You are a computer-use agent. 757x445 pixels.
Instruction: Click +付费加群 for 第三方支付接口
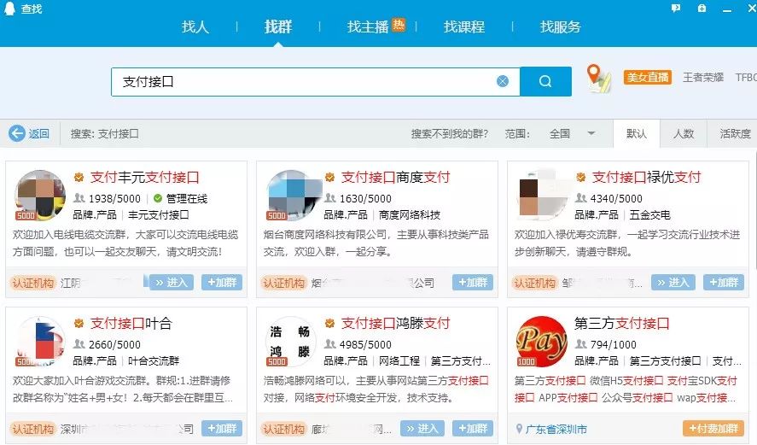(x=713, y=428)
